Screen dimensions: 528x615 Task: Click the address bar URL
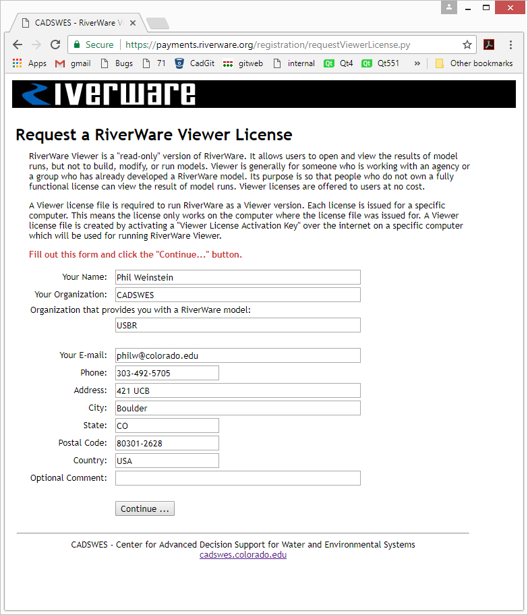(268, 45)
